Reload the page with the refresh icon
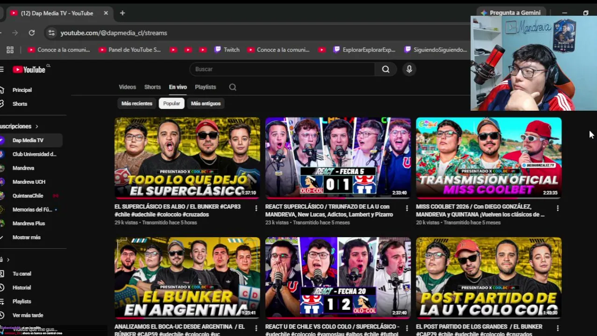 pos(32,33)
